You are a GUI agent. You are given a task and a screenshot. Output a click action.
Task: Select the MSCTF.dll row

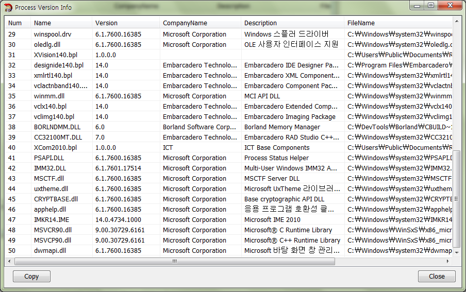point(229,179)
